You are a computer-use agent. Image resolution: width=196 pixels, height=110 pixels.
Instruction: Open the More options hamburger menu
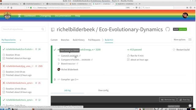click(190, 40)
